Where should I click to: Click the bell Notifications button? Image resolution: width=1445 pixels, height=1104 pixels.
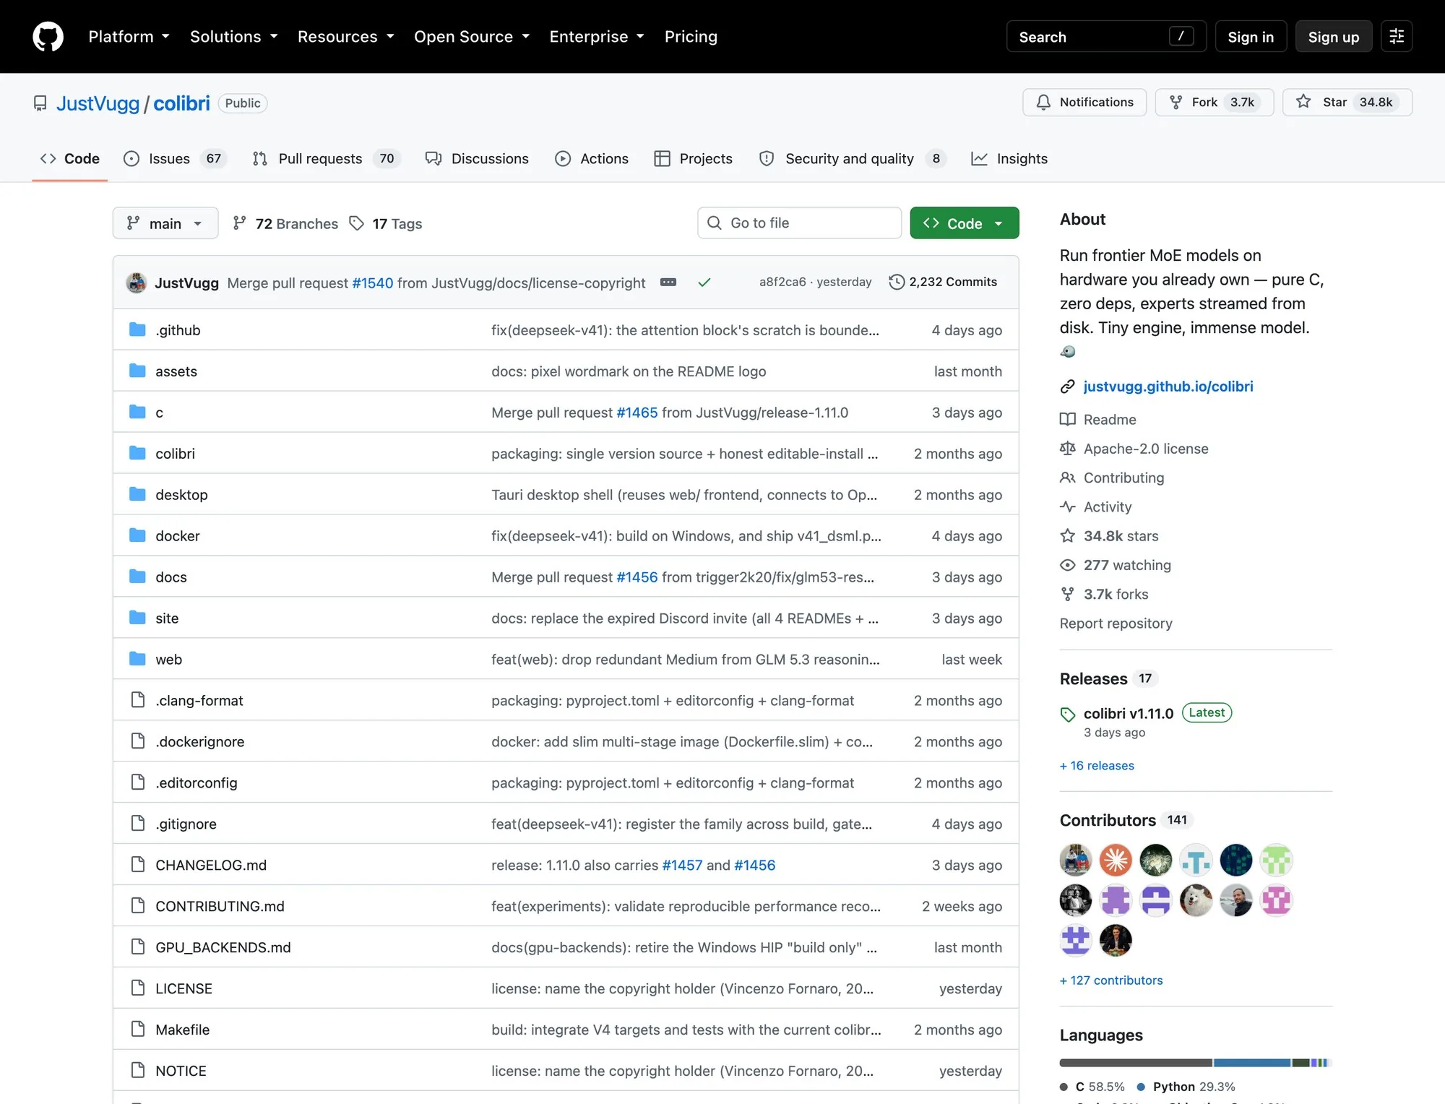pyautogui.click(x=1084, y=102)
